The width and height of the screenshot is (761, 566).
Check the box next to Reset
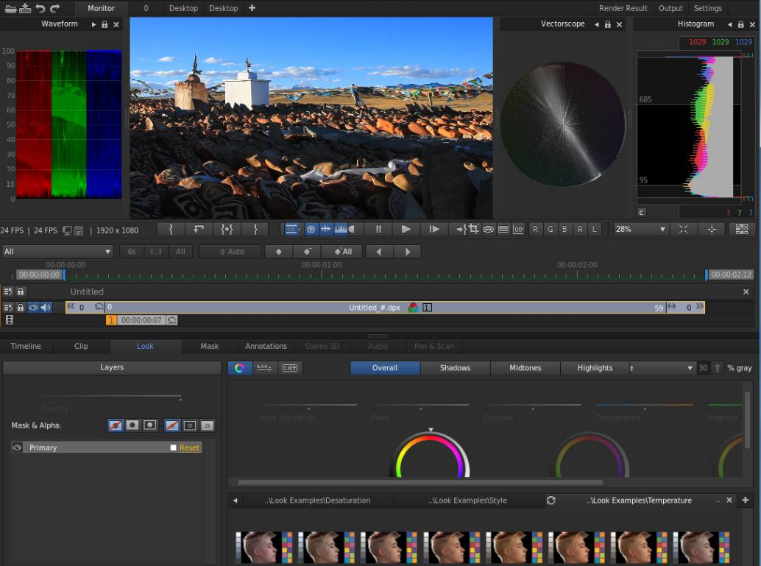coord(174,448)
